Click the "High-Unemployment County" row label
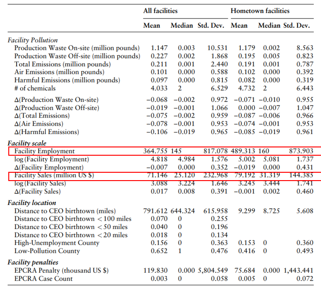This screenshot has width=321, height=287. (57, 243)
